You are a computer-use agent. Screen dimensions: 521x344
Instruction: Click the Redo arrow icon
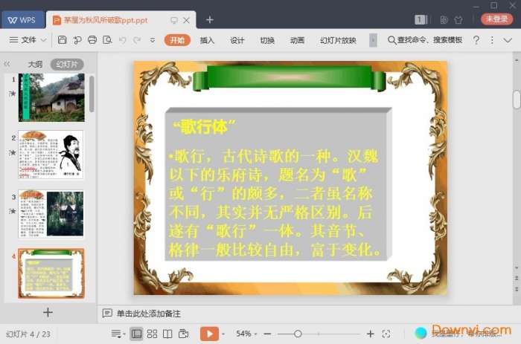click(x=137, y=40)
